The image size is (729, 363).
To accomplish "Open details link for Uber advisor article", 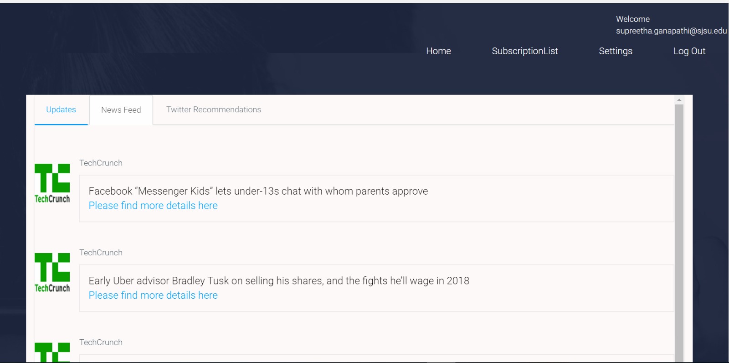I will 153,296.
